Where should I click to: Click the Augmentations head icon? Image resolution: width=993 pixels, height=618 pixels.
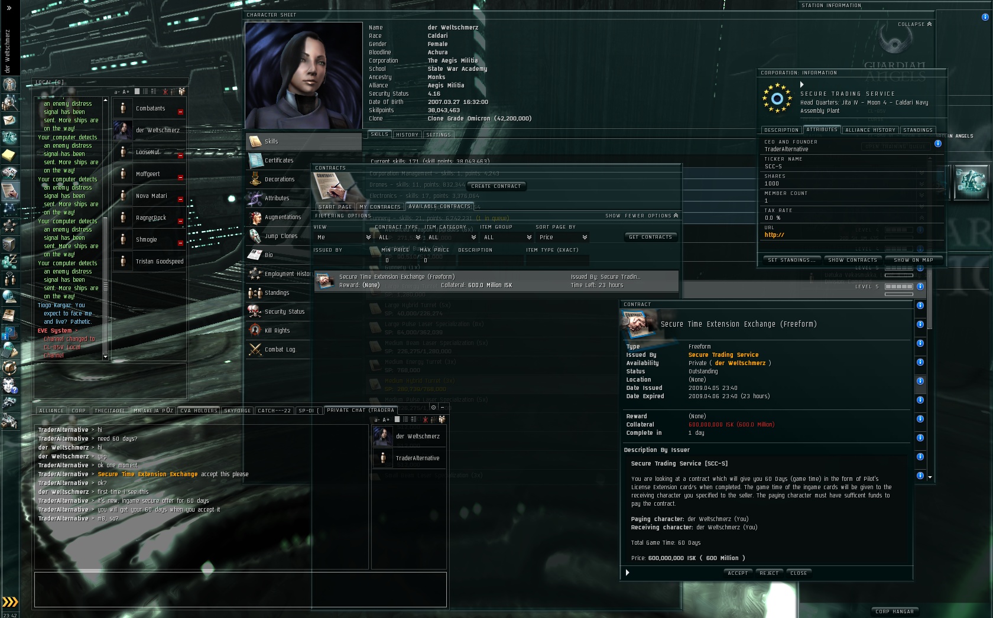[255, 217]
